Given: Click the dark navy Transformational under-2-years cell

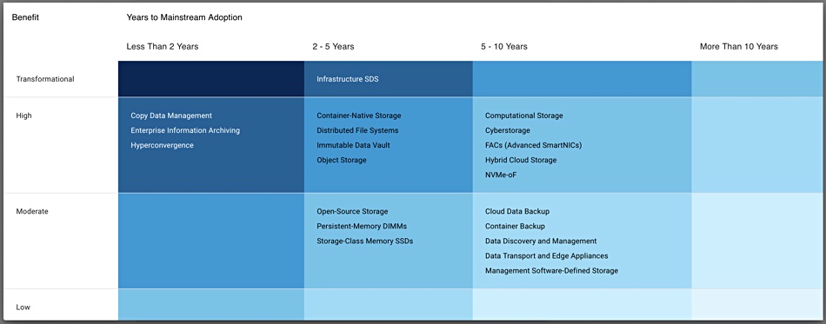Looking at the screenshot, I should (x=211, y=79).
